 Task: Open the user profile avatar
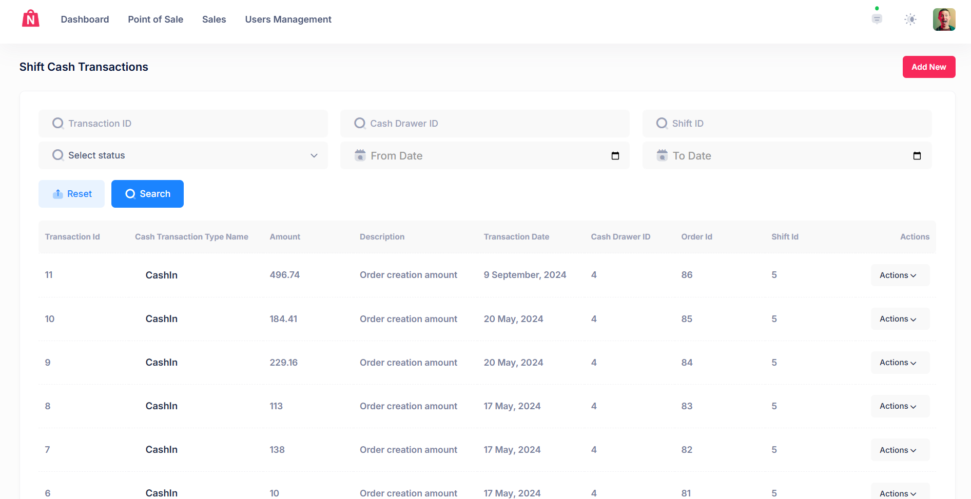coord(944,19)
